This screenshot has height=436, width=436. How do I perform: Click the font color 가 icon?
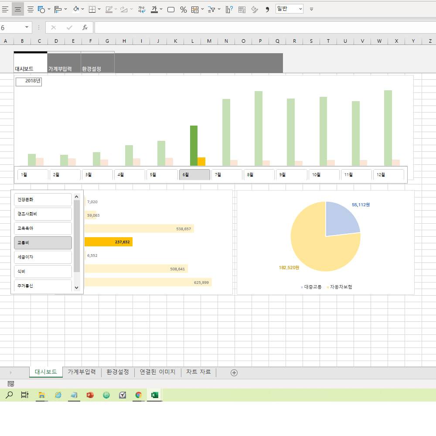tap(154, 10)
